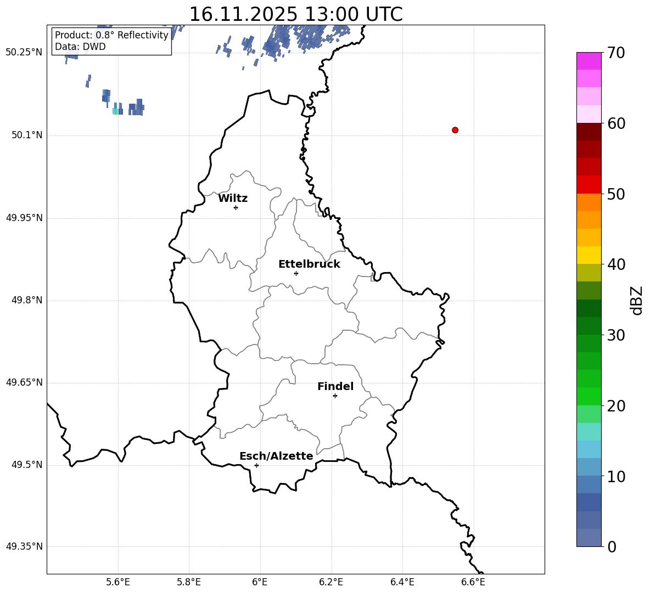Click the dark maroon swatch below 60 dBZ

point(589,132)
